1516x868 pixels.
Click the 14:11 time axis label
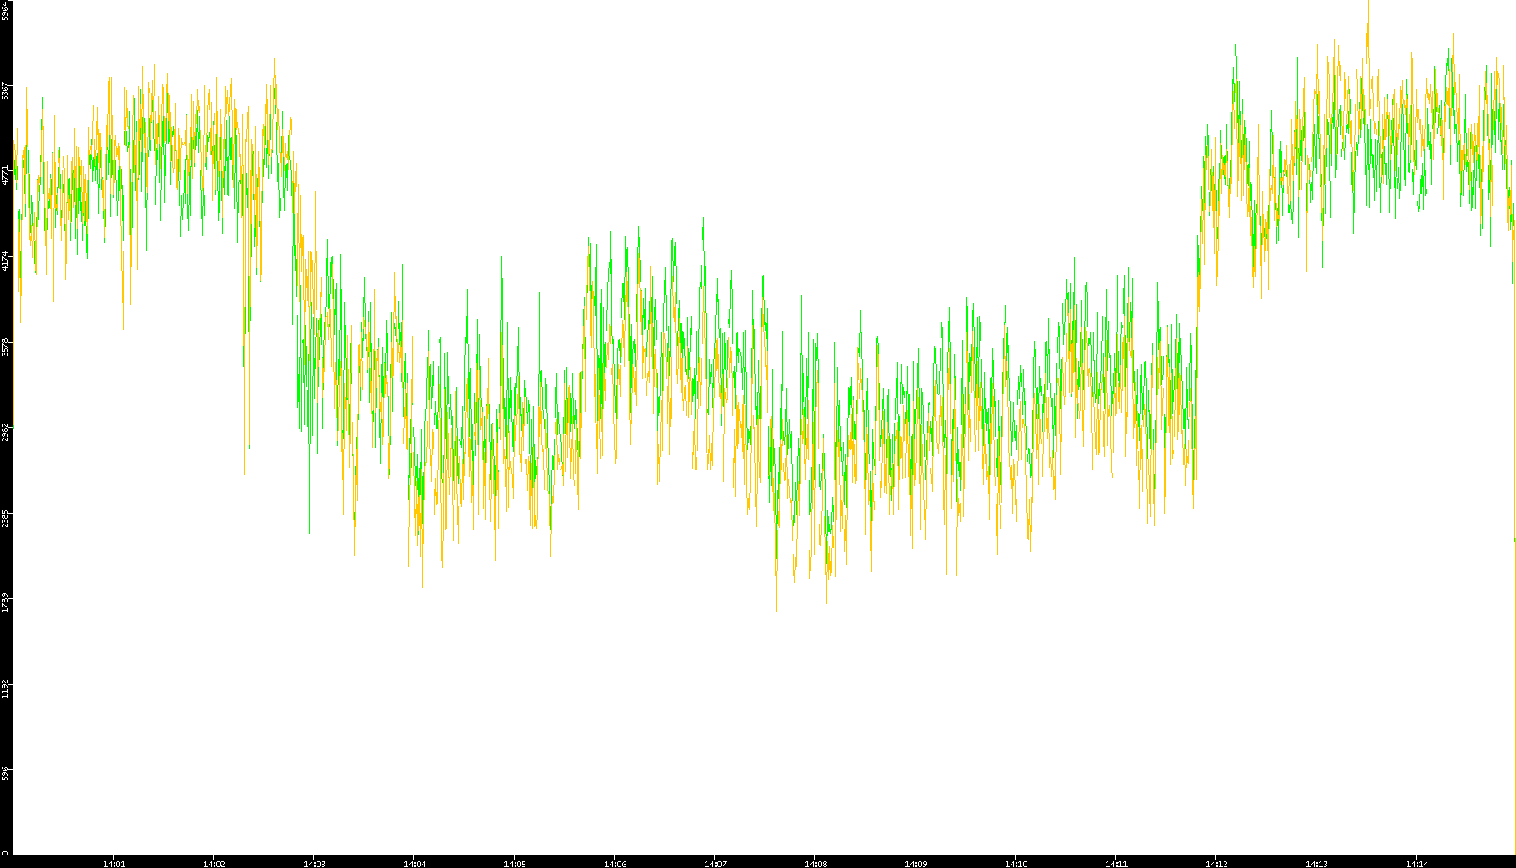(x=1116, y=864)
